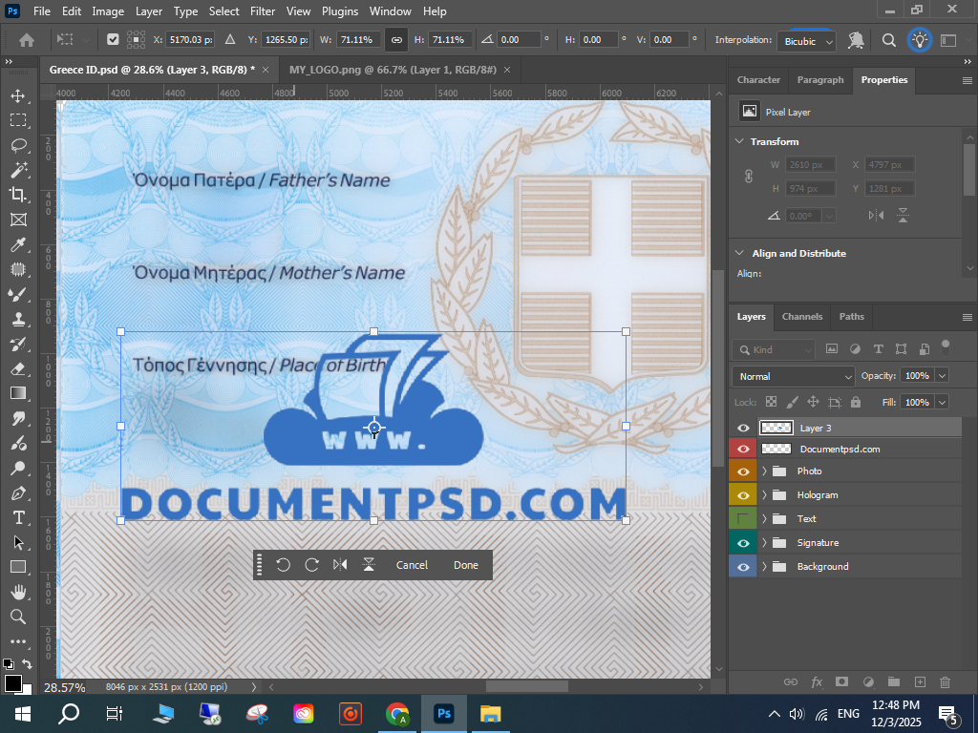The width and height of the screenshot is (978, 733).
Task: Select the Crop tool
Action: 17,195
